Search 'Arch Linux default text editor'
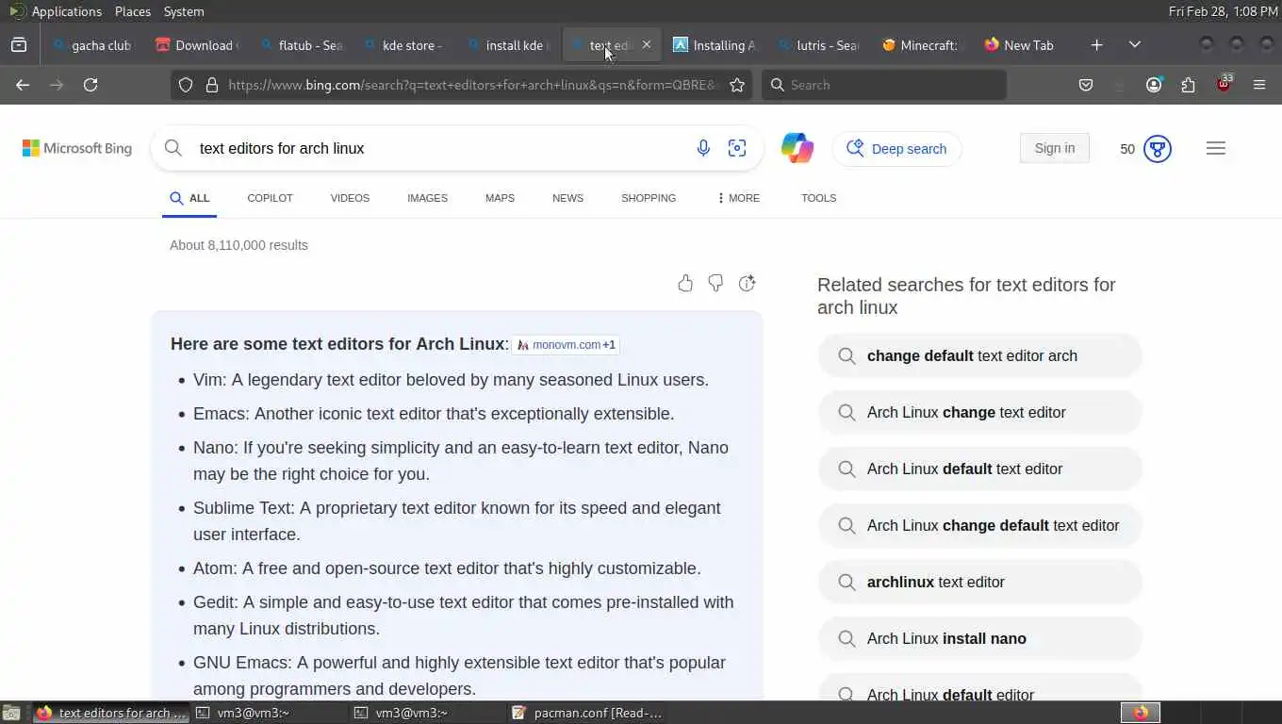This screenshot has width=1282, height=724. [x=980, y=469]
